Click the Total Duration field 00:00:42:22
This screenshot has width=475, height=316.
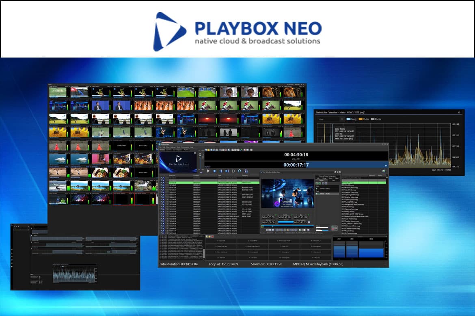click(300, 222)
